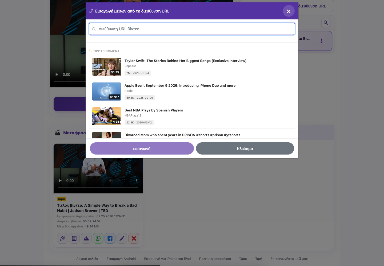Open more options on the TED card video
This screenshot has width=384, height=266.
point(136,181)
